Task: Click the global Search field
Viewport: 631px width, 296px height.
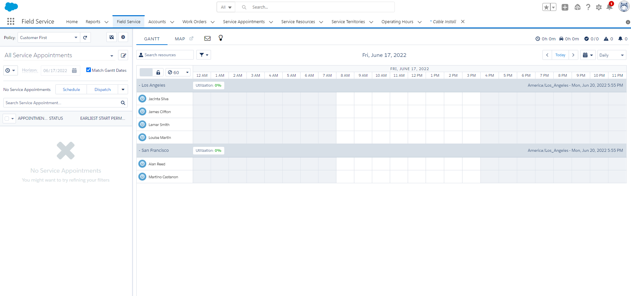Action: point(315,7)
